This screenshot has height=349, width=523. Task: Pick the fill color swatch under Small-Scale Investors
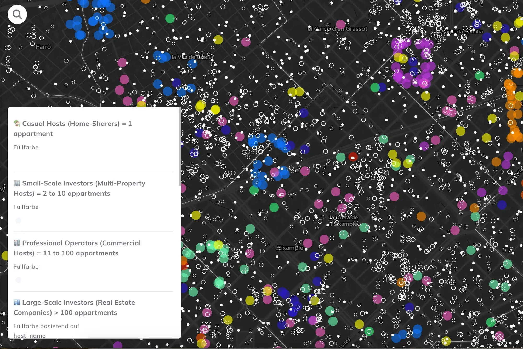point(18,220)
